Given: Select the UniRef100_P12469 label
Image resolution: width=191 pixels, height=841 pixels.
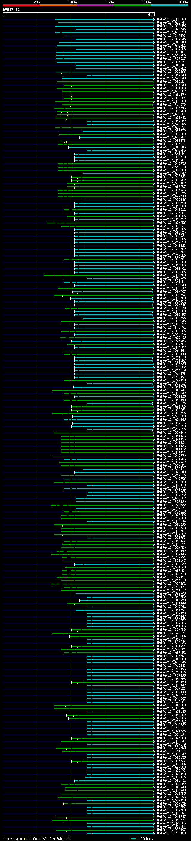Looking at the screenshot, I should pyautogui.click(x=171, y=833).
